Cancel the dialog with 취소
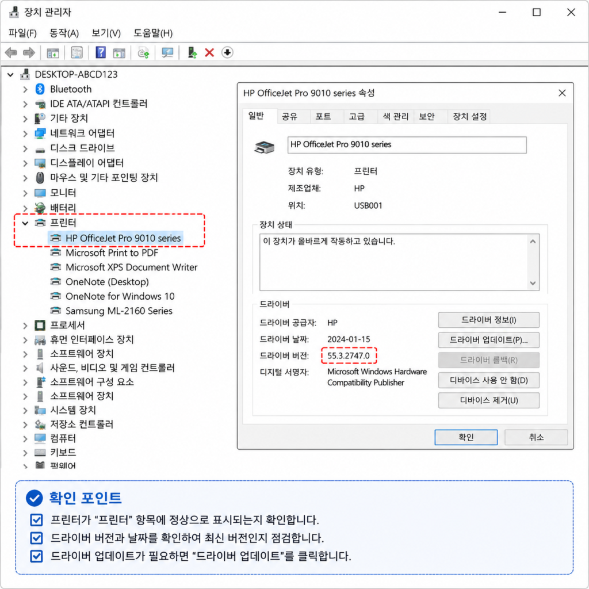 (x=536, y=437)
